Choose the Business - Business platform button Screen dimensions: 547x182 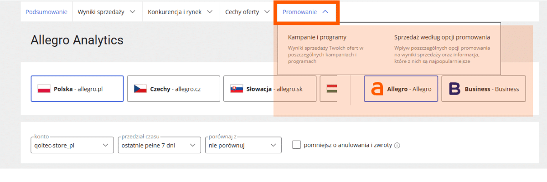point(483,89)
